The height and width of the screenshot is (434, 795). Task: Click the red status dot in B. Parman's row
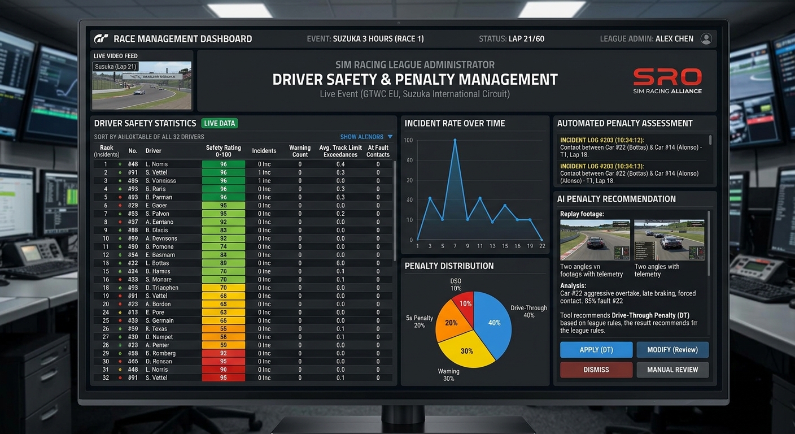pyautogui.click(x=120, y=197)
